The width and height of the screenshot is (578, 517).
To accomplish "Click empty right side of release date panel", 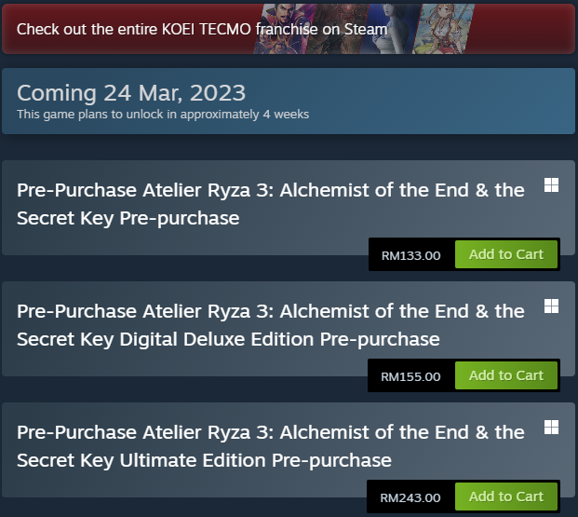I will tap(465, 101).
